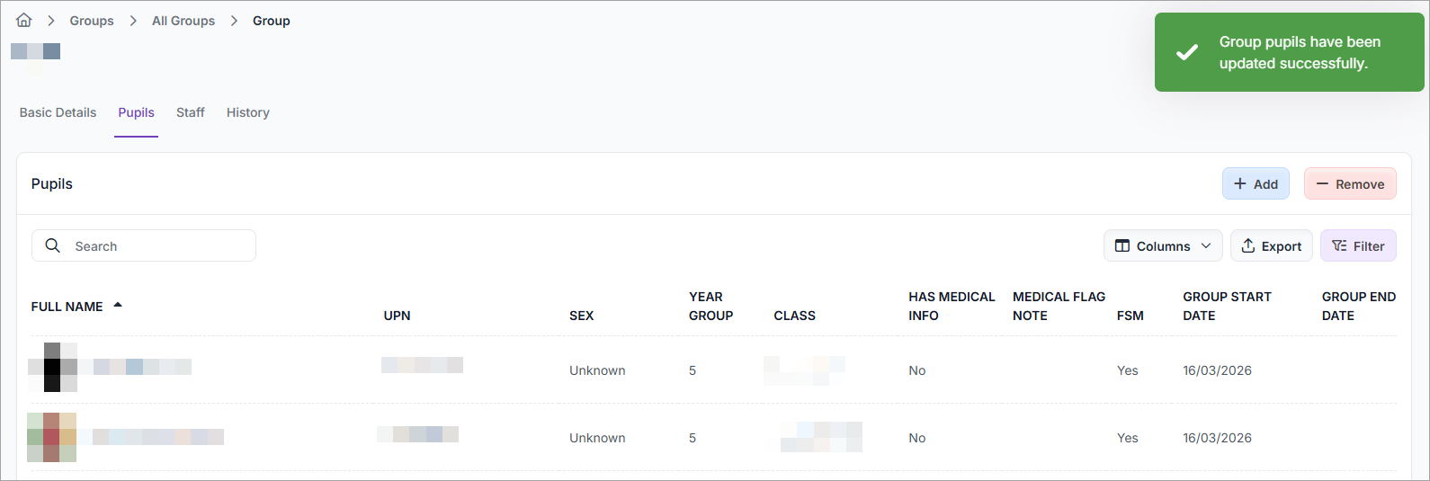The width and height of the screenshot is (1430, 481).
Task: Sort table by Year Group header
Action: point(711,306)
